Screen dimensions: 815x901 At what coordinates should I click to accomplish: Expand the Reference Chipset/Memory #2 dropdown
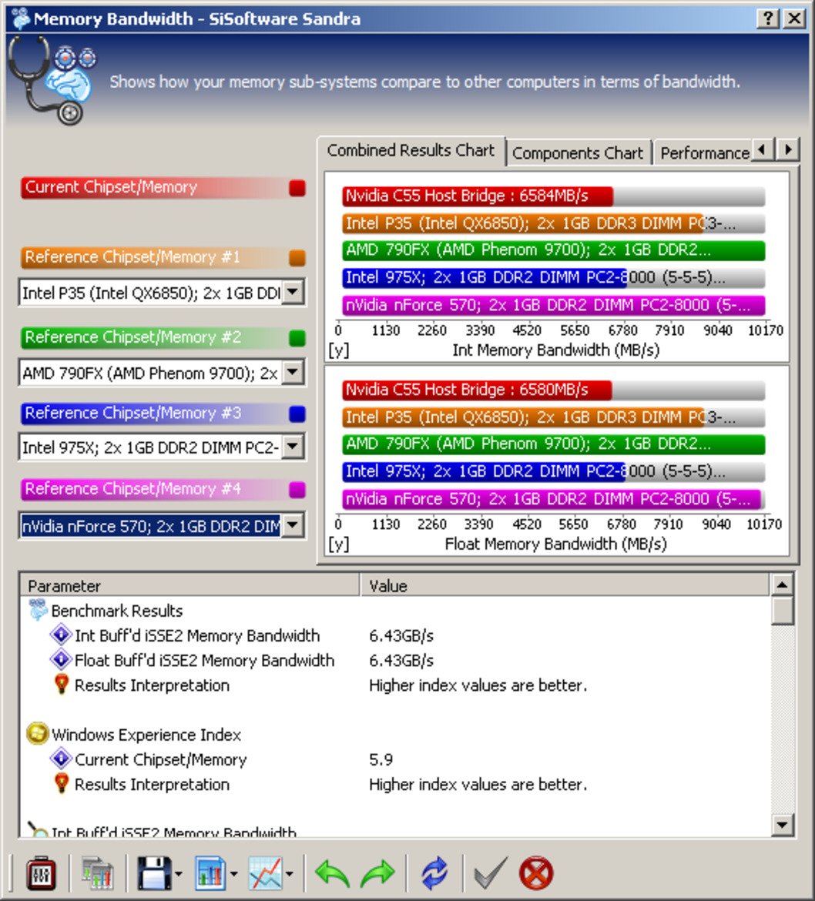click(293, 373)
